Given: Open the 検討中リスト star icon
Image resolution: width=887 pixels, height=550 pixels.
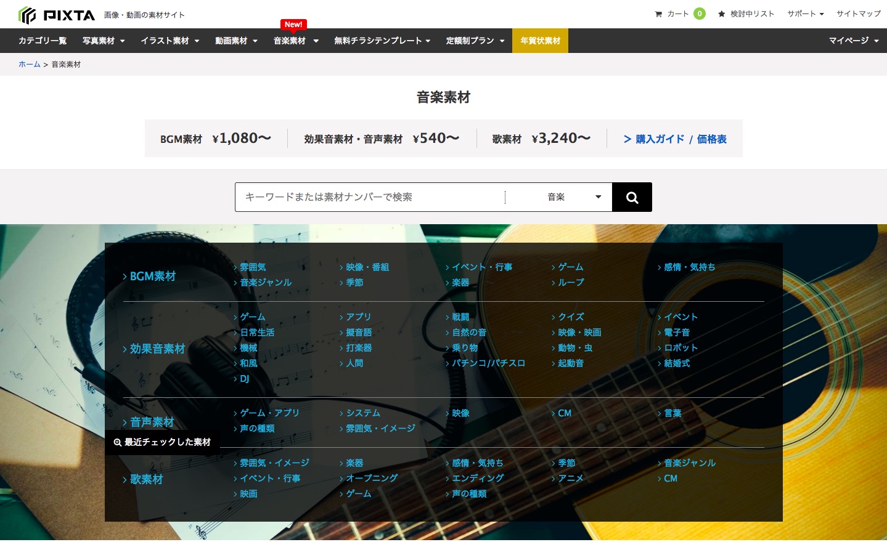Looking at the screenshot, I should coord(722,14).
